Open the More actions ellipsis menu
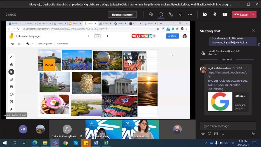The image size is (261, 147). (190, 15)
